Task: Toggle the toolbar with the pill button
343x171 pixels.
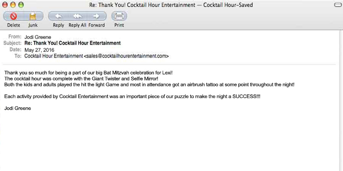Action: click(337, 5)
